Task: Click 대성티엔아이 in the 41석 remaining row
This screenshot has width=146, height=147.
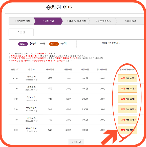Action: pyautogui.click(x=31, y=128)
